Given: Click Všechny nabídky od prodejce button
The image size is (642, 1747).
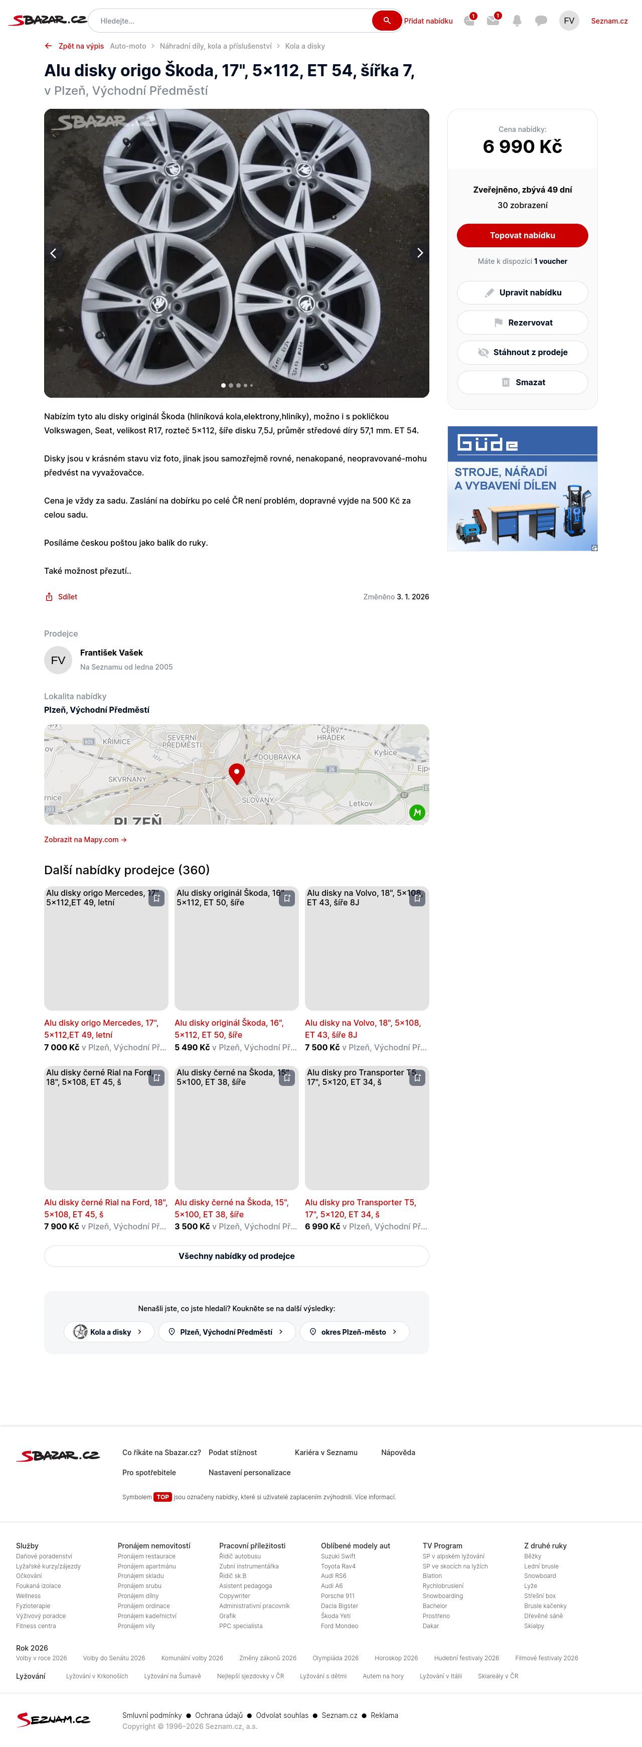Looking at the screenshot, I should tap(237, 1256).
